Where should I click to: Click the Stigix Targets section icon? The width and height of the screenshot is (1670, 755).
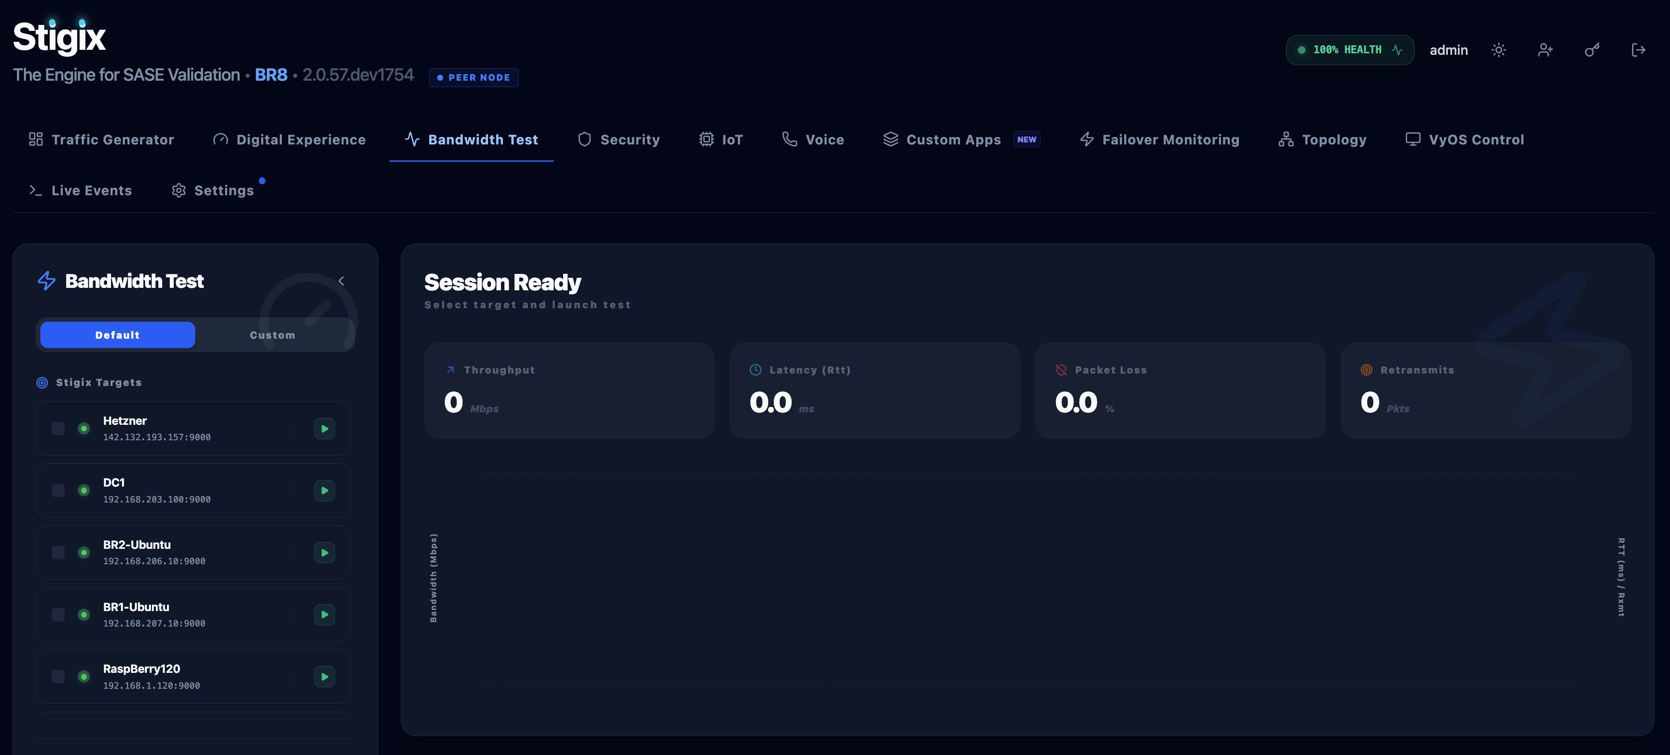point(42,382)
